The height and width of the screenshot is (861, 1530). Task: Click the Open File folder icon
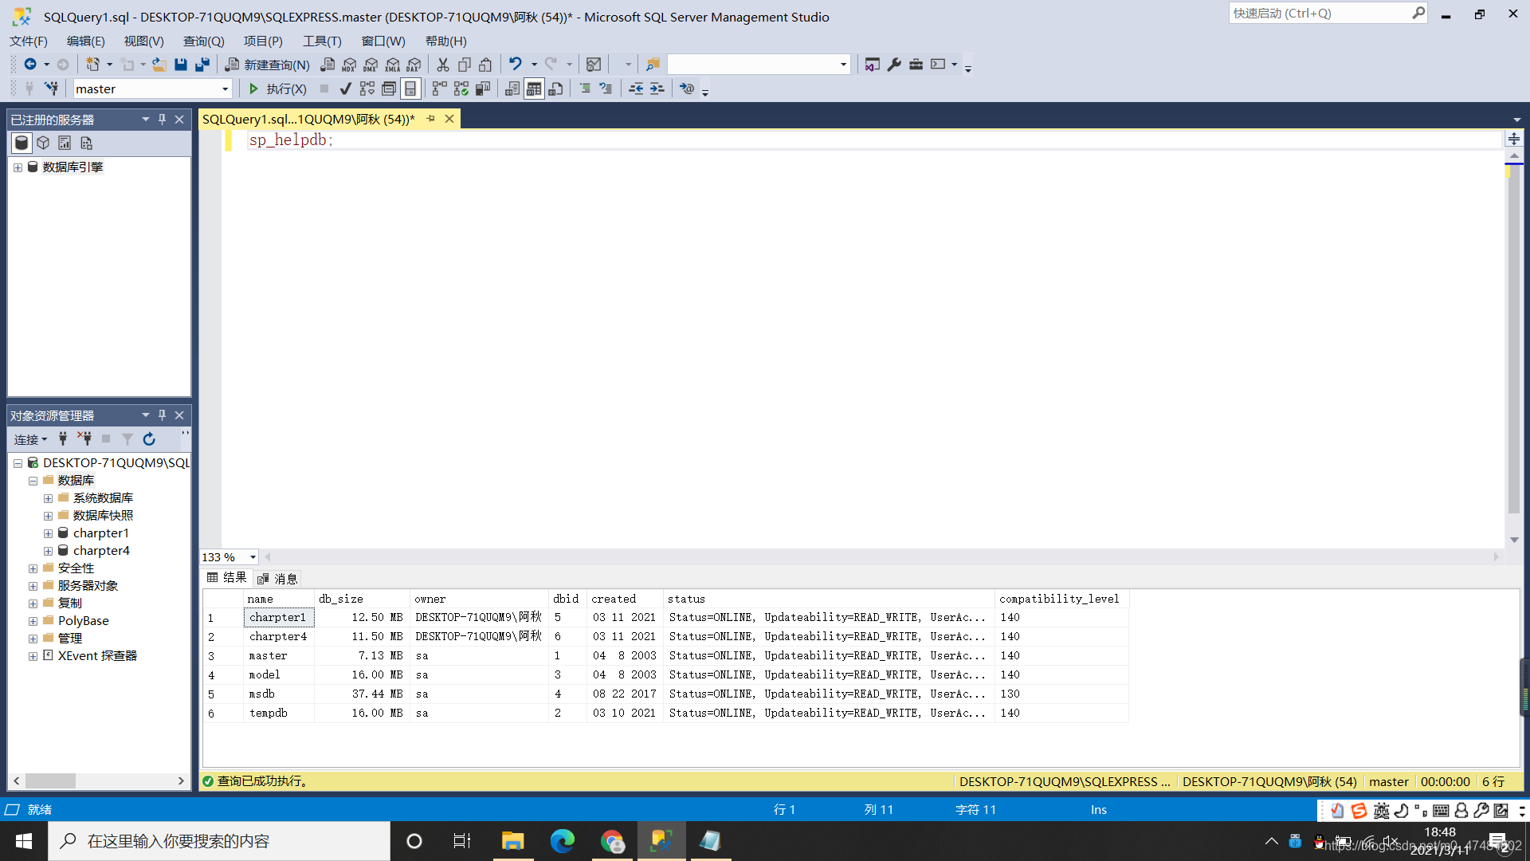click(x=159, y=65)
